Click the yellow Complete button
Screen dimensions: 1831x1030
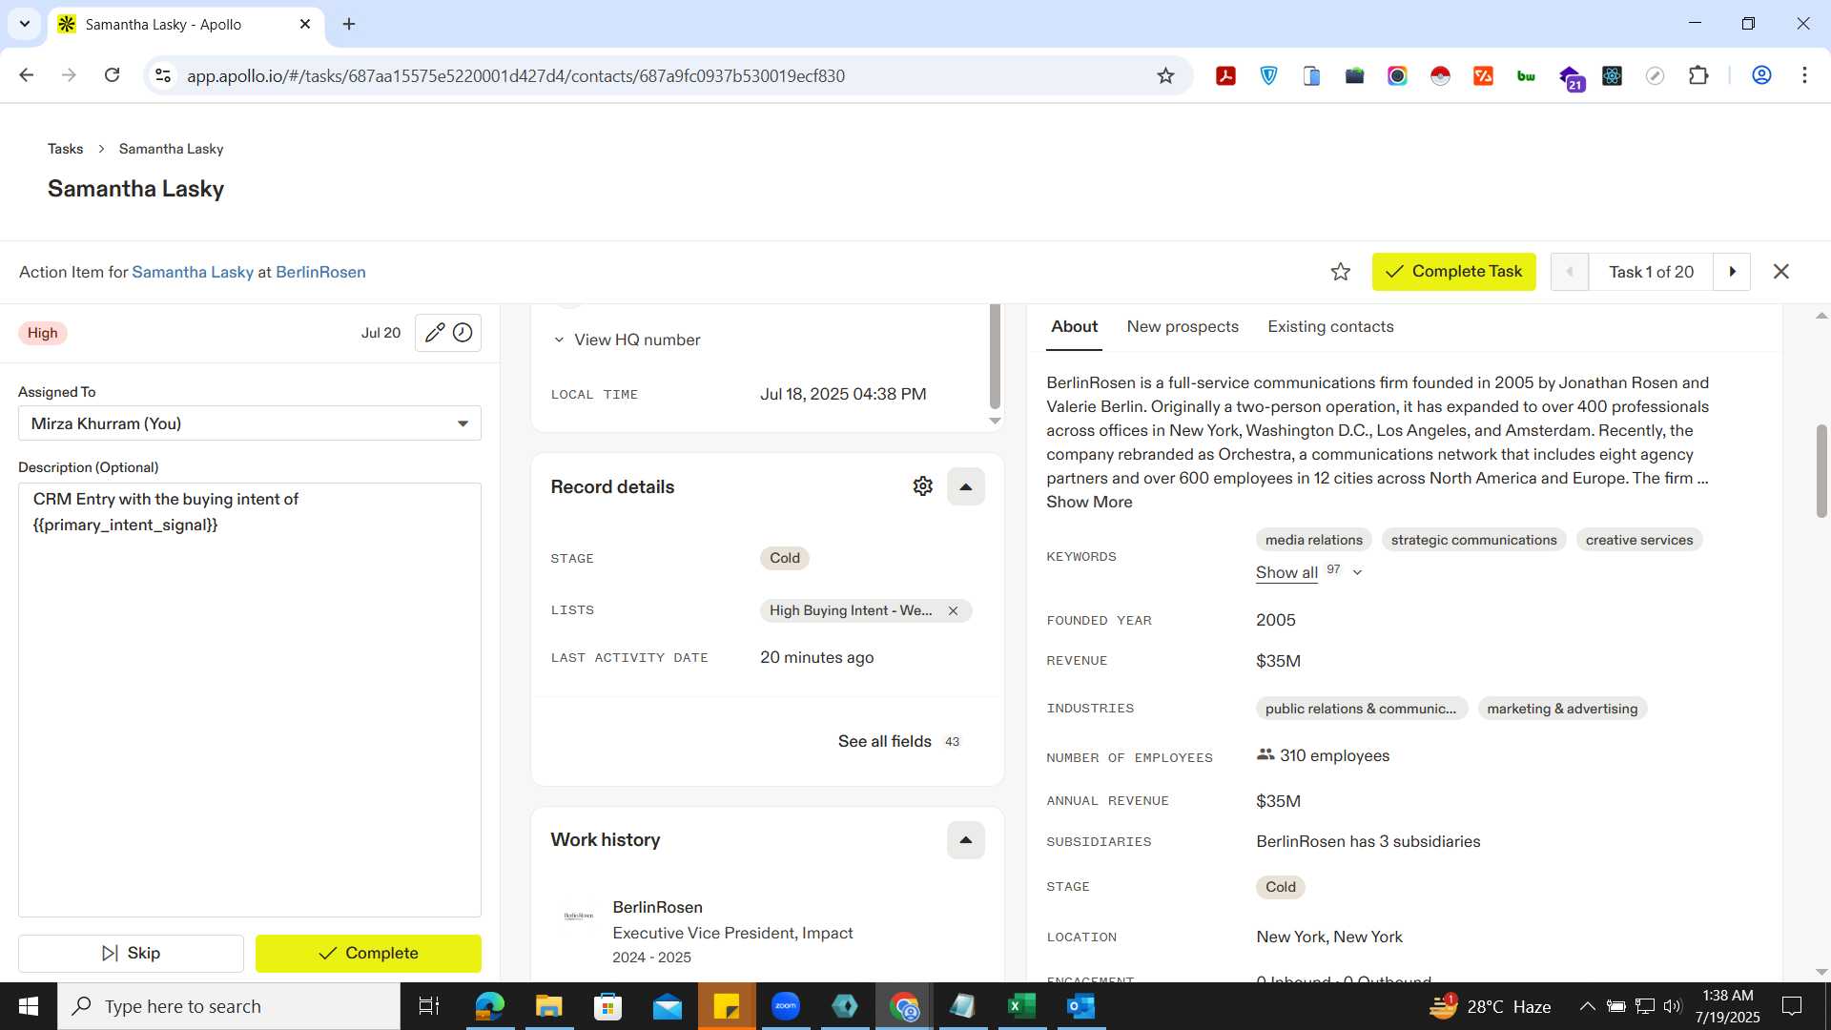[x=368, y=954]
